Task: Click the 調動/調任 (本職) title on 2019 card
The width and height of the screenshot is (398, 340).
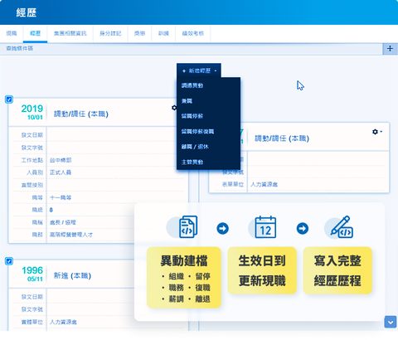Action: pyautogui.click(x=81, y=114)
